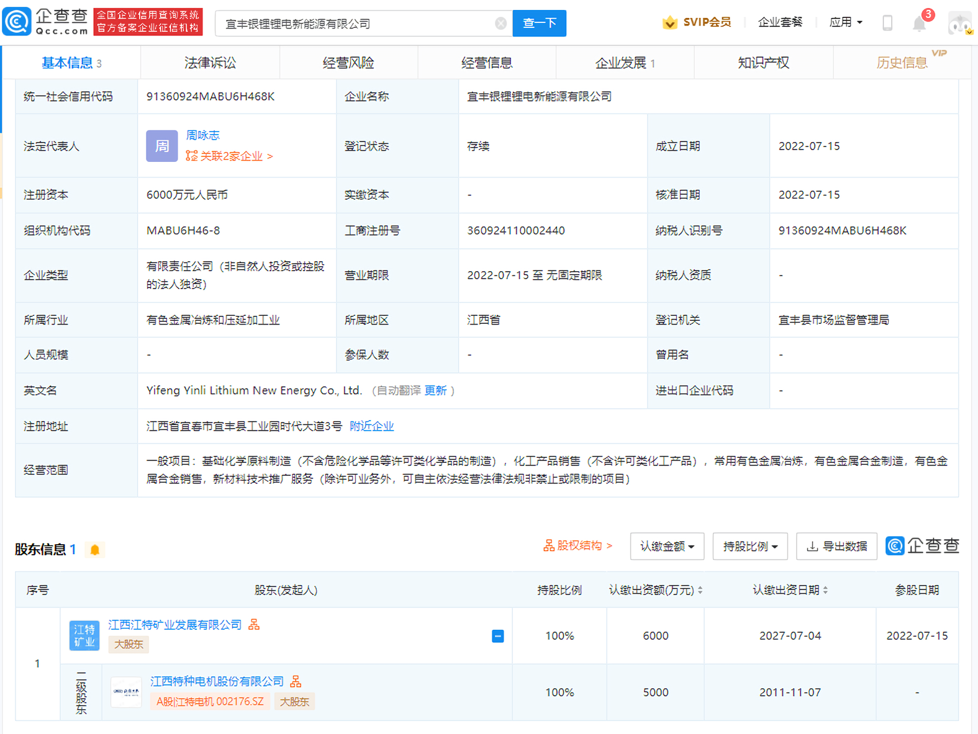Image resolution: width=978 pixels, height=734 pixels.
Task: Open the 附近企业 link
Action: (371, 426)
